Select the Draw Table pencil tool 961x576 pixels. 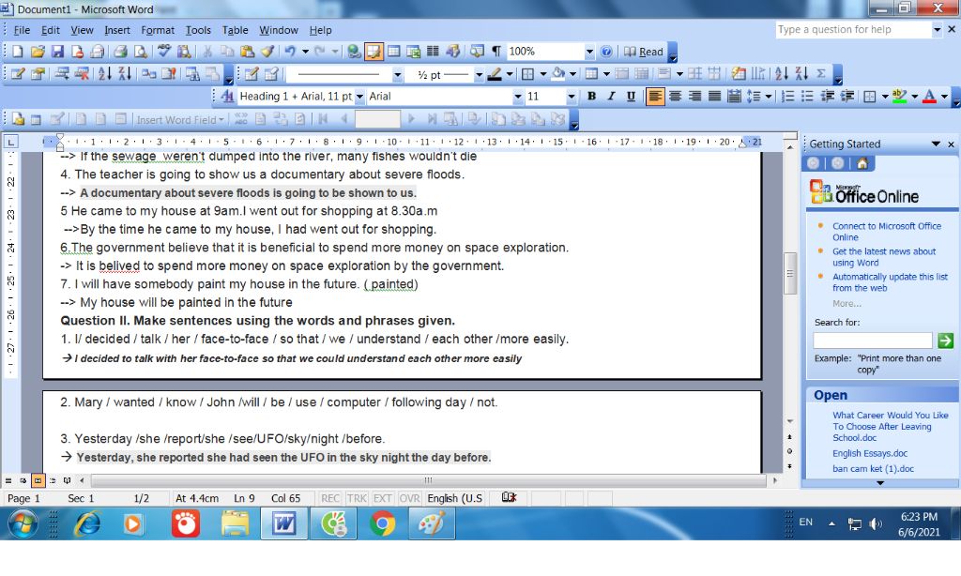tap(252, 74)
